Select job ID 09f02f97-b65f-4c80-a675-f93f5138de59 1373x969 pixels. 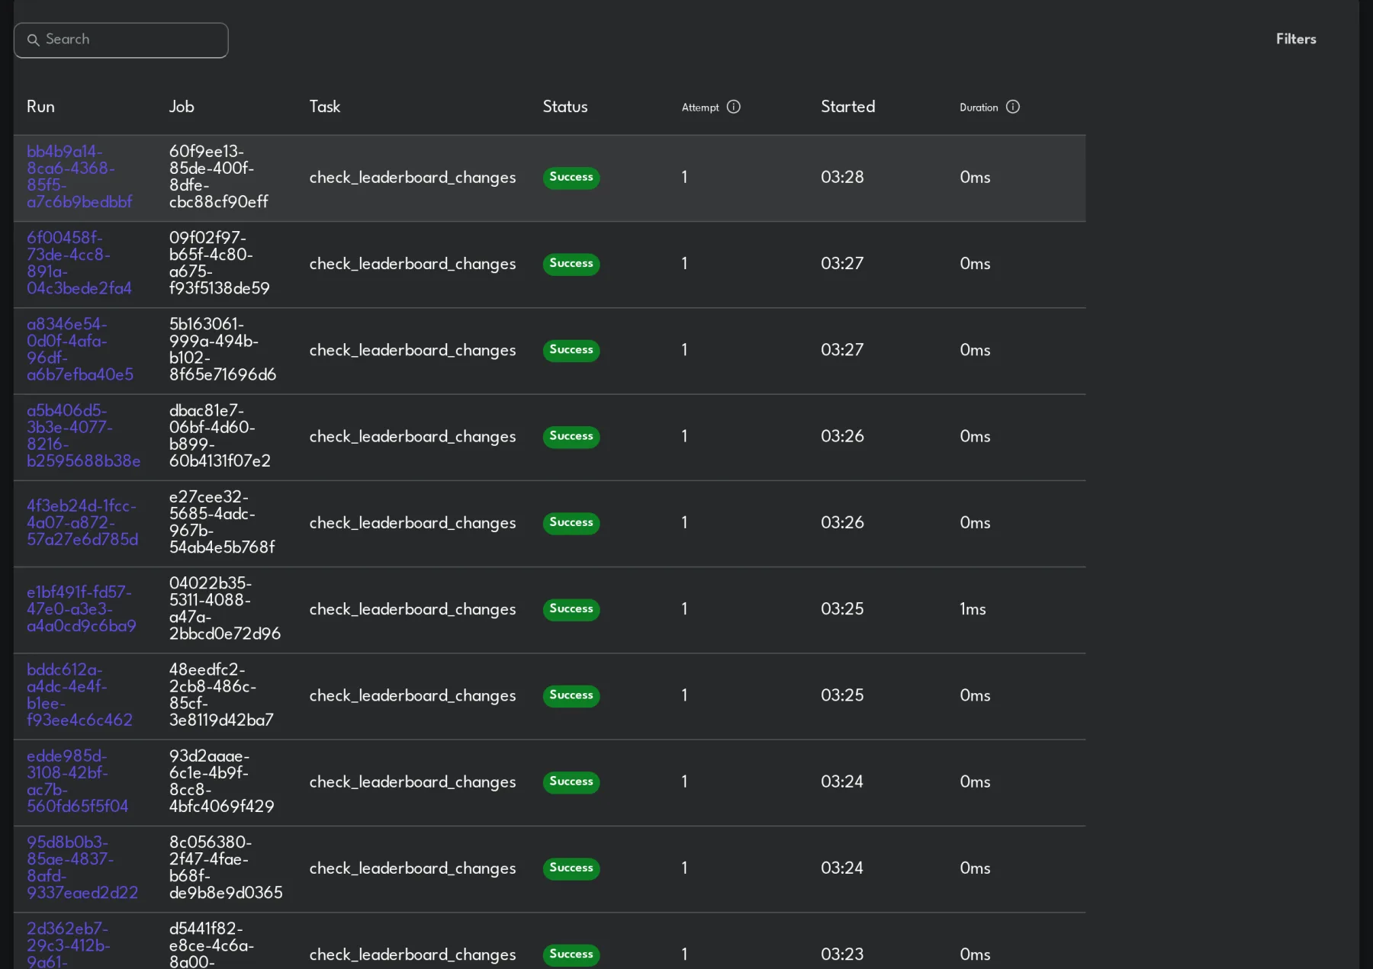coord(219,263)
